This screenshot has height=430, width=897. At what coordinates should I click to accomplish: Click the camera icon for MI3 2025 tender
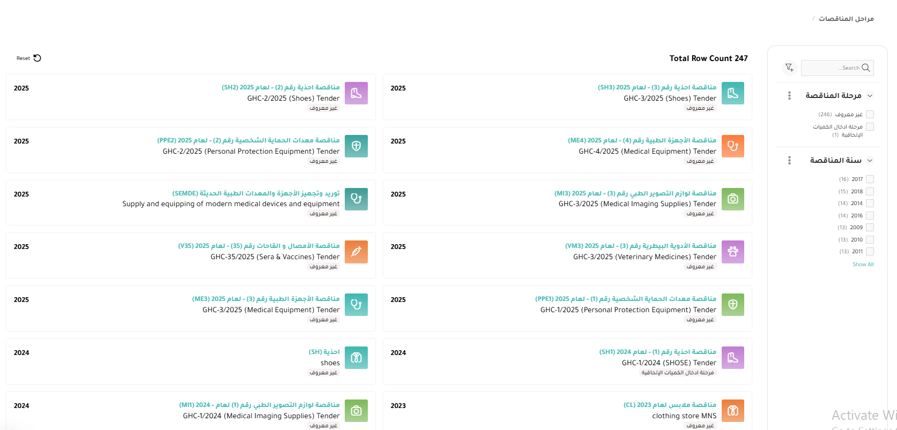click(732, 199)
